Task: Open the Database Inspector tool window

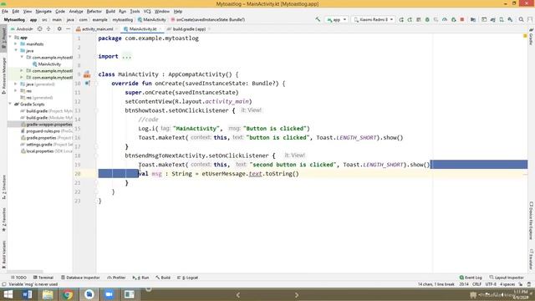Action: (80, 278)
